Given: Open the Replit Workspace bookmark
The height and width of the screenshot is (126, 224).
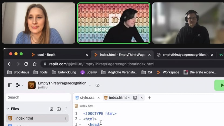Looking at the screenshot, I should point(168,72).
